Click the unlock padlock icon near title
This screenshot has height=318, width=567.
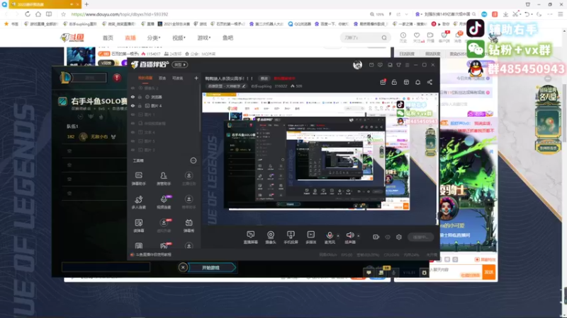(x=394, y=82)
